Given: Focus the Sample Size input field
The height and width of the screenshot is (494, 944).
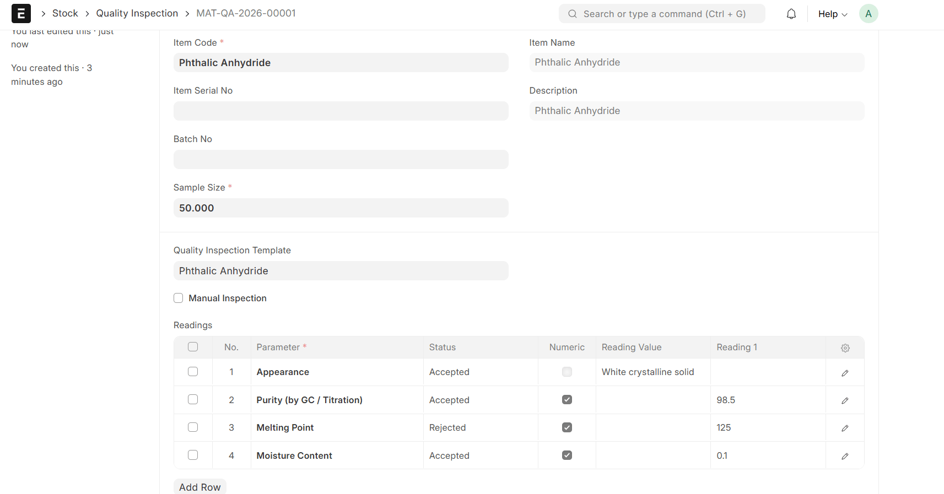Looking at the screenshot, I should [341, 208].
